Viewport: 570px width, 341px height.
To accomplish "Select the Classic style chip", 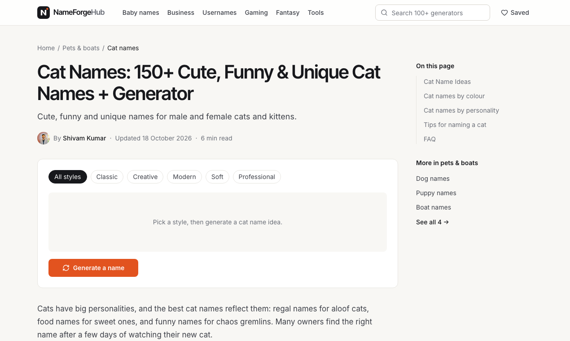I will (107, 177).
